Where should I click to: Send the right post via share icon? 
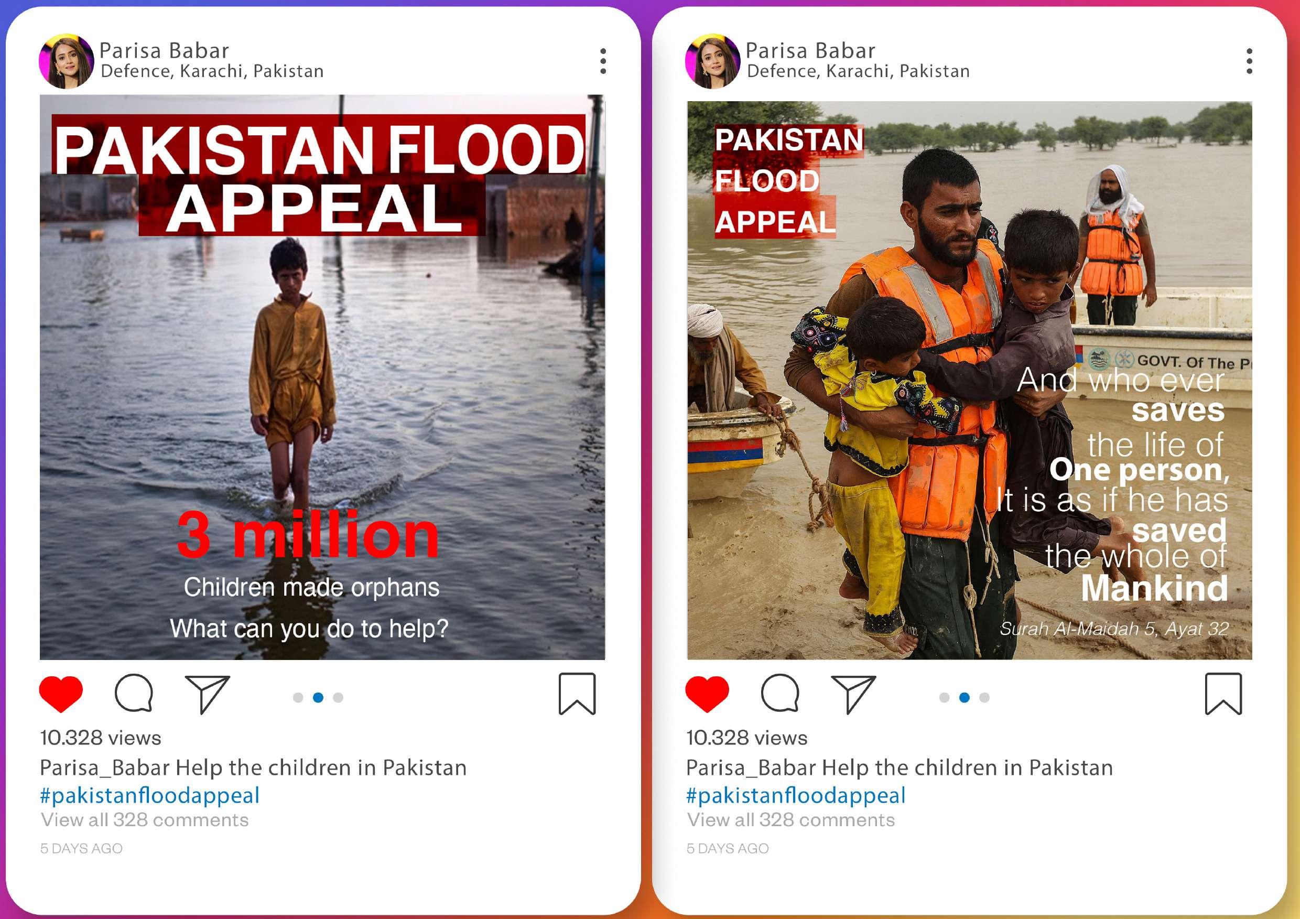(854, 694)
